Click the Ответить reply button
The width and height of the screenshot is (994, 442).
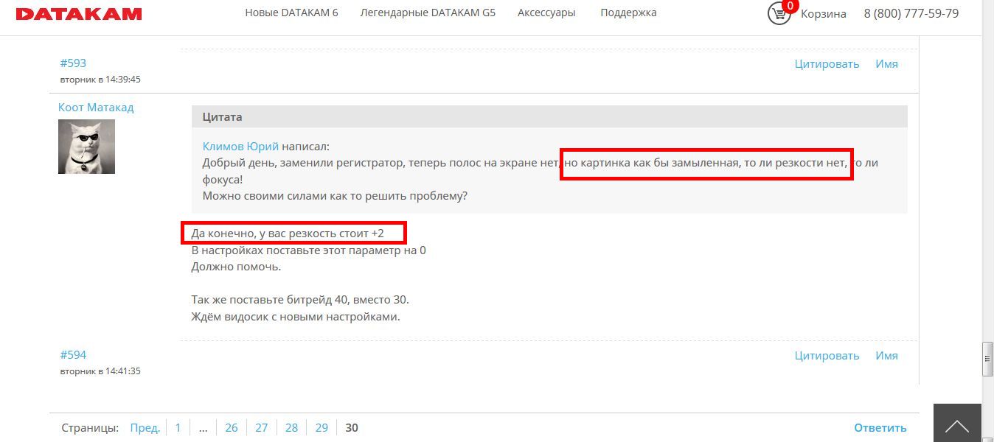point(880,428)
